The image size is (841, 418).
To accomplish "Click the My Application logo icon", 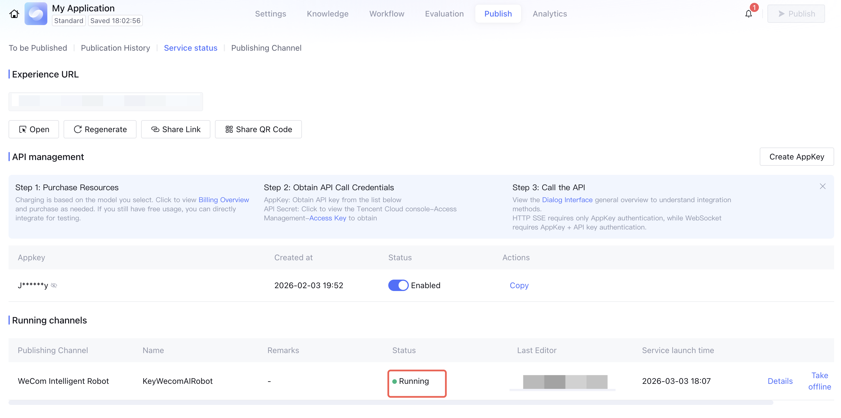I will coord(36,14).
